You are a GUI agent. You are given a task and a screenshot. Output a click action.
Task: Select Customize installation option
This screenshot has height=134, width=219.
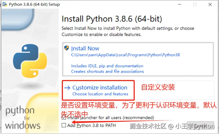[x=100, y=88]
